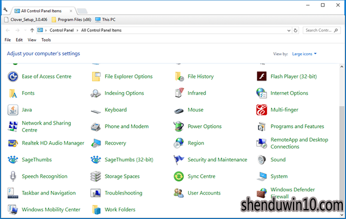
Task: Close the All Control Panel Items tab
Action: coord(71,11)
